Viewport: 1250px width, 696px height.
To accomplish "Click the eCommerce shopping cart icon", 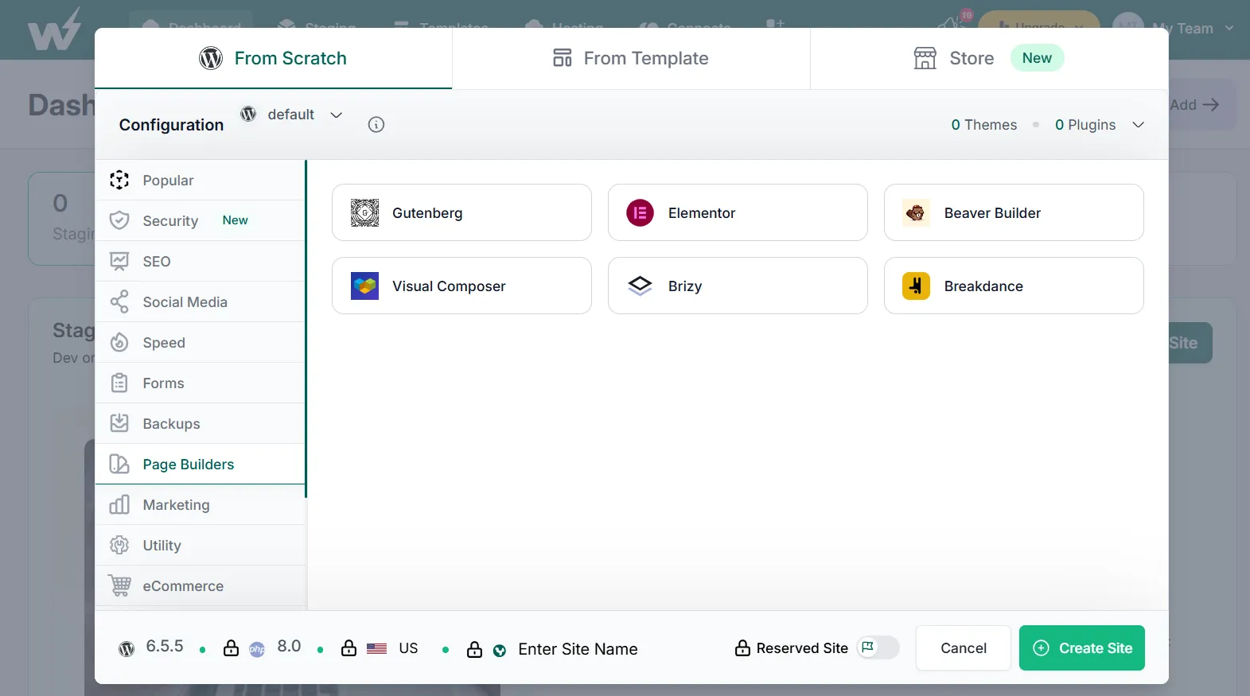I will 119,586.
